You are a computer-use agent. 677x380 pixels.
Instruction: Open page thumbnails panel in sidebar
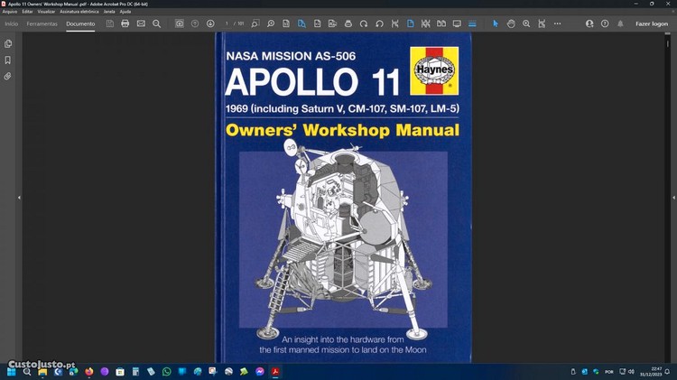pos(8,43)
